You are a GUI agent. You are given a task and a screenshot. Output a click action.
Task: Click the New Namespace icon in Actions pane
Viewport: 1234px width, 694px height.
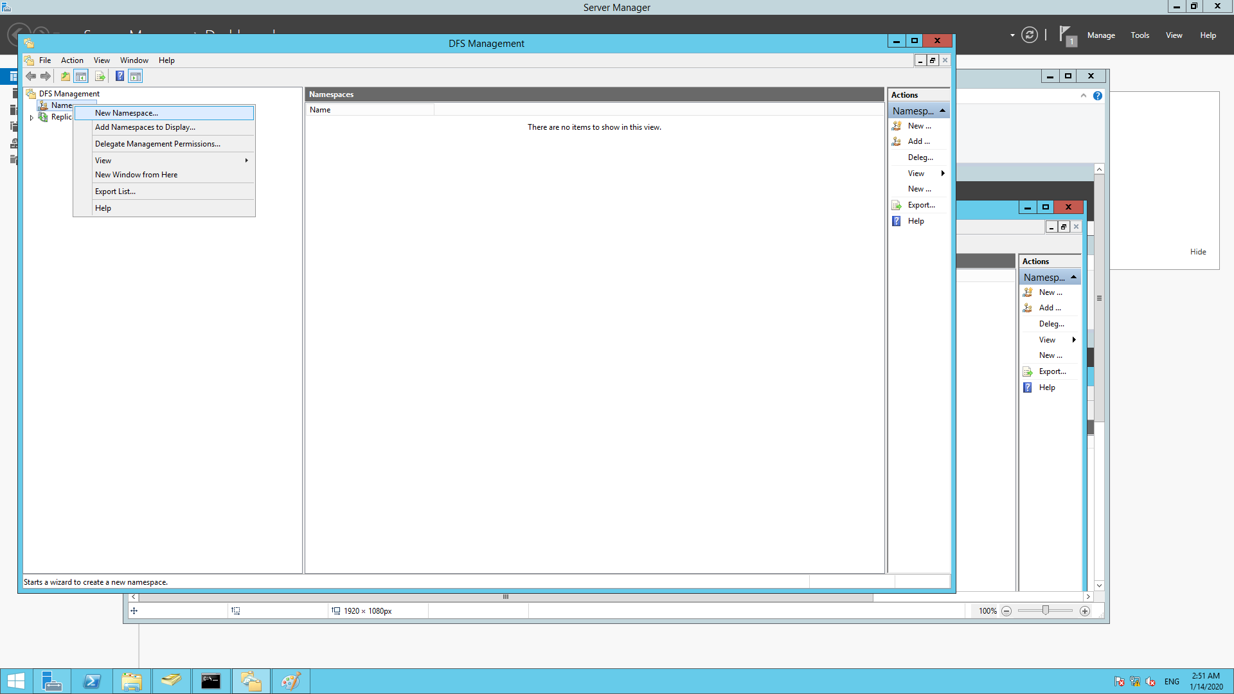897,125
